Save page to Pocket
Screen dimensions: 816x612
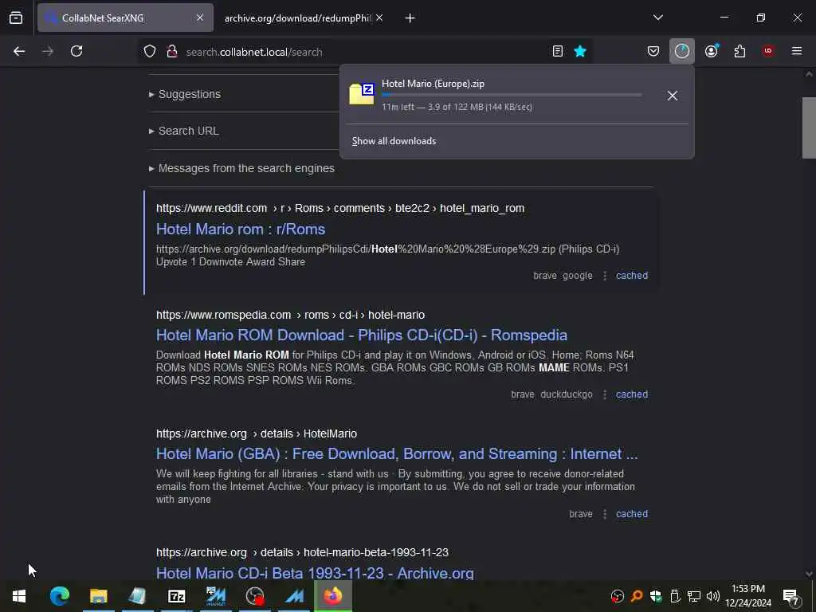click(653, 51)
